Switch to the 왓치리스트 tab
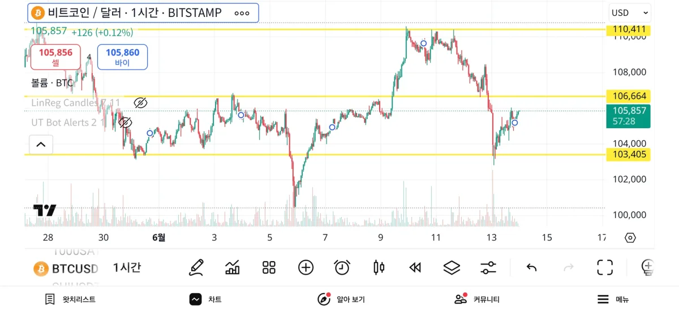Screen dimensions: 679x313 71,299
